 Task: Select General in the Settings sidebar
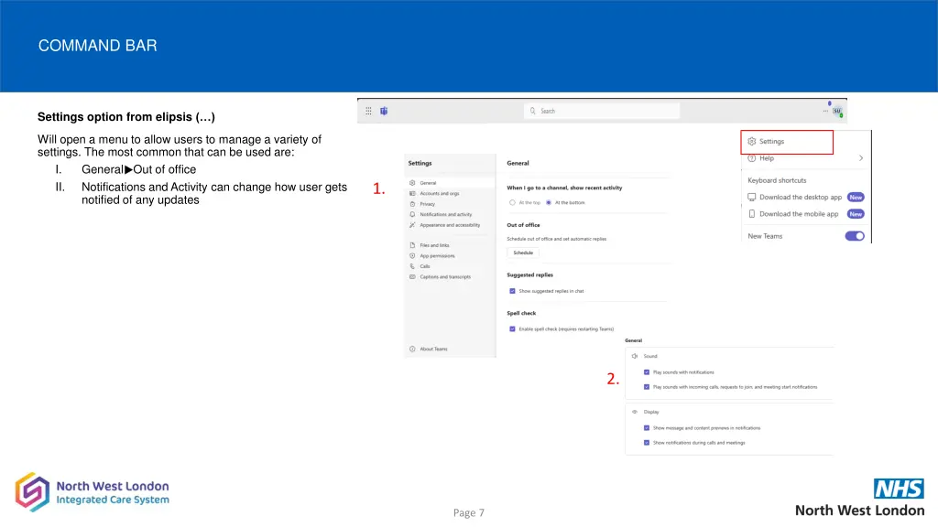(x=450, y=183)
